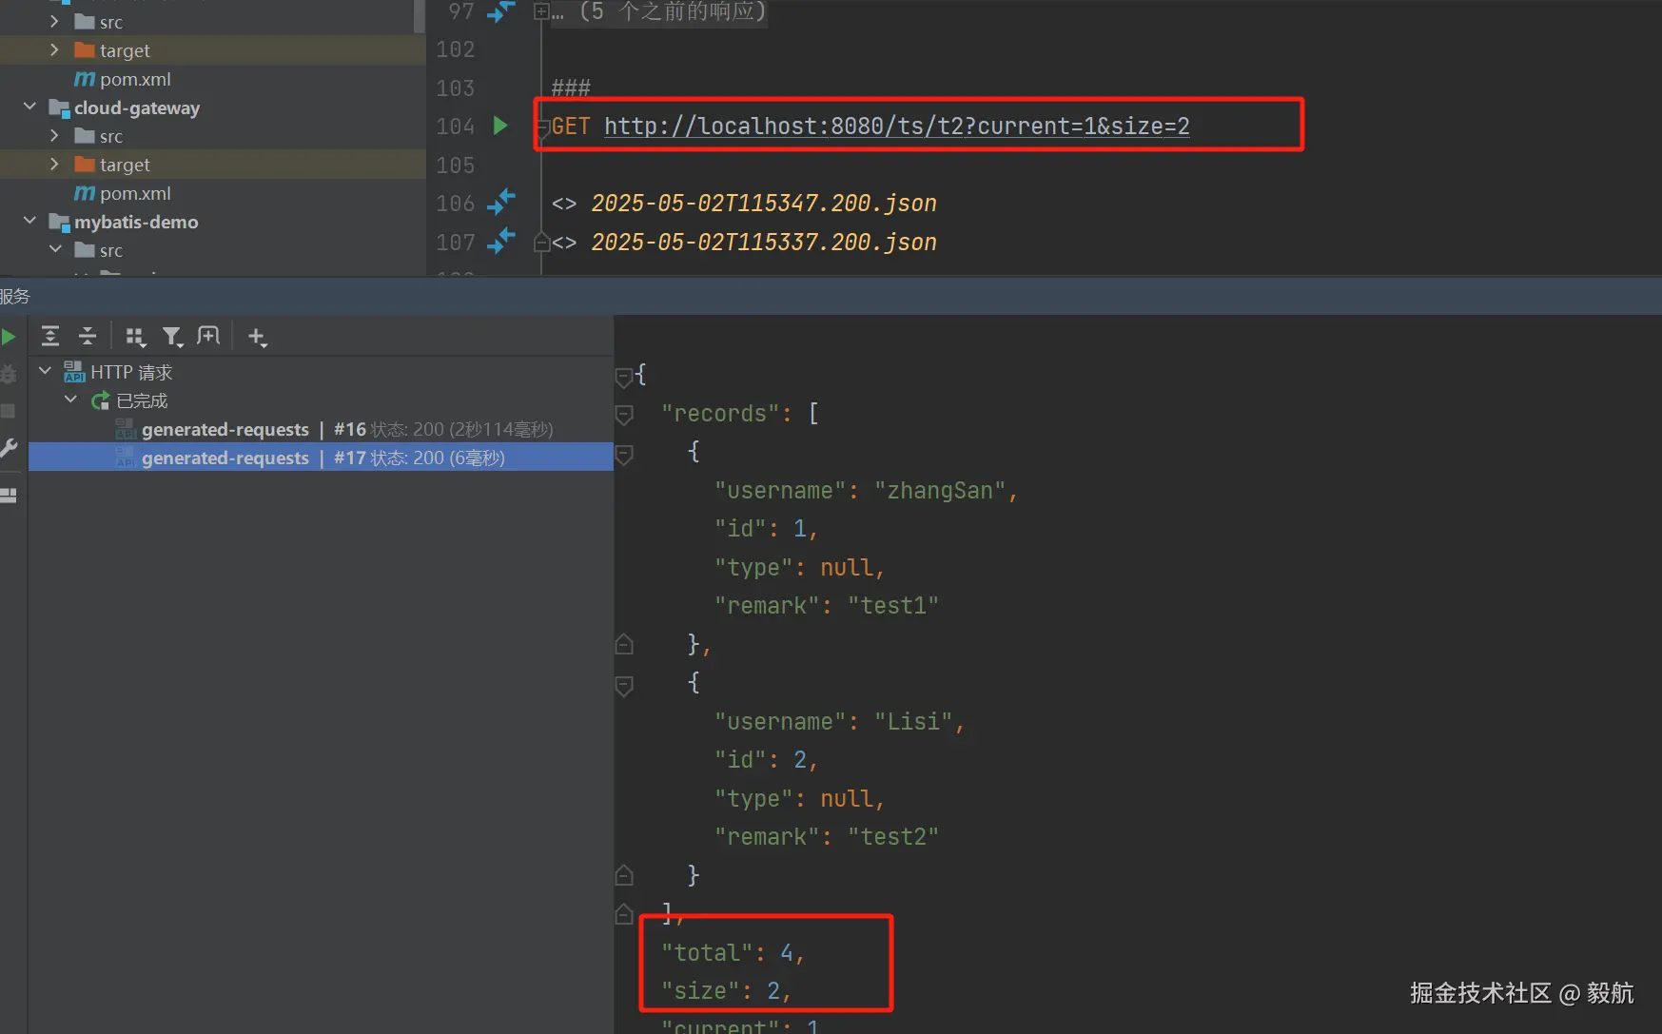Select generated-requests #17 entry
The height and width of the screenshot is (1034, 1662).
pos(321,458)
